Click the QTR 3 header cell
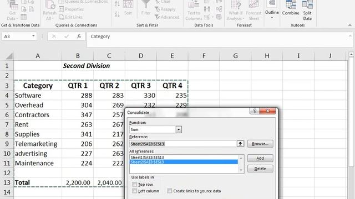This screenshot has width=355, height=199. [141, 86]
